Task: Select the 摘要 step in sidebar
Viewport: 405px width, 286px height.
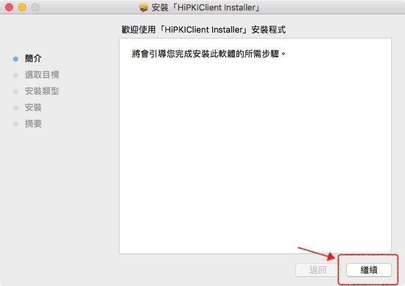Action: point(33,124)
